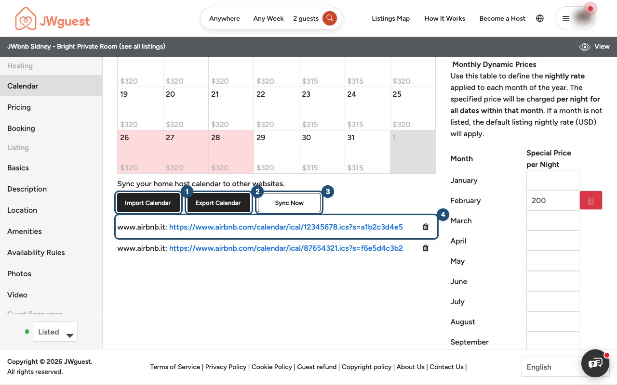The height and width of the screenshot is (385, 617).
Task: Delete the 87654321.ics calendar link
Action: [x=426, y=248]
